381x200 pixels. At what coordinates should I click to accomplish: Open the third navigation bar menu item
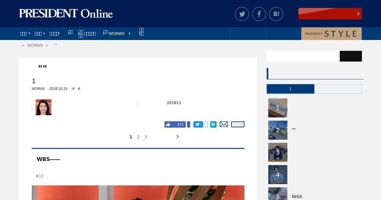coord(54,33)
